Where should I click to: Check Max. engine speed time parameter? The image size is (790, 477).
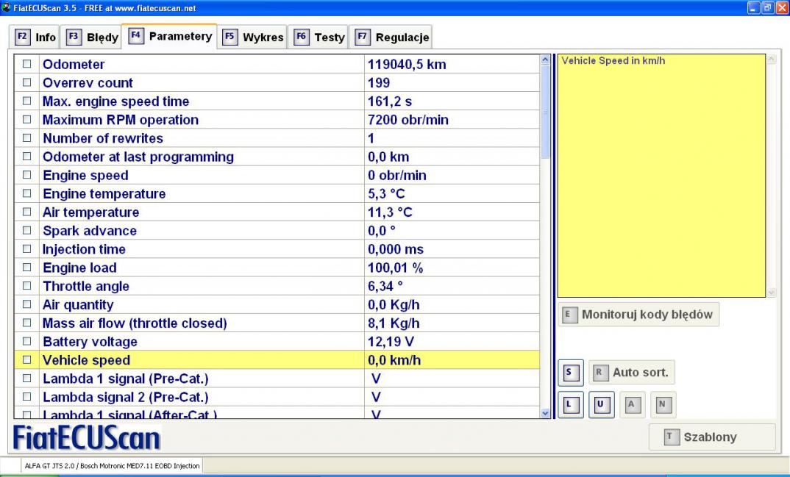[26, 101]
